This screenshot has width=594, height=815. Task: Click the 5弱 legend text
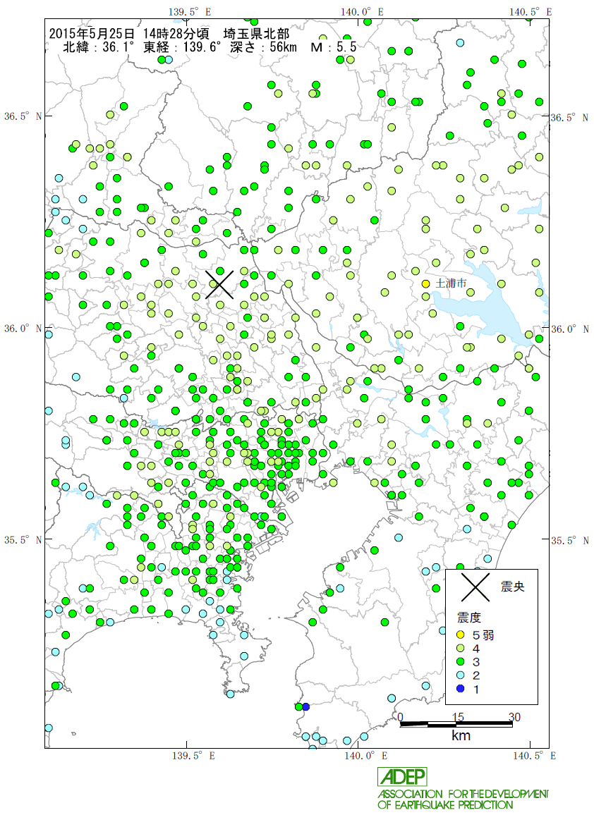[x=483, y=635]
